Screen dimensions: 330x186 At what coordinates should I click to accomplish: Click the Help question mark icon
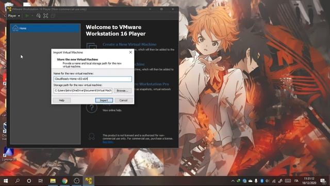click(x=92, y=108)
